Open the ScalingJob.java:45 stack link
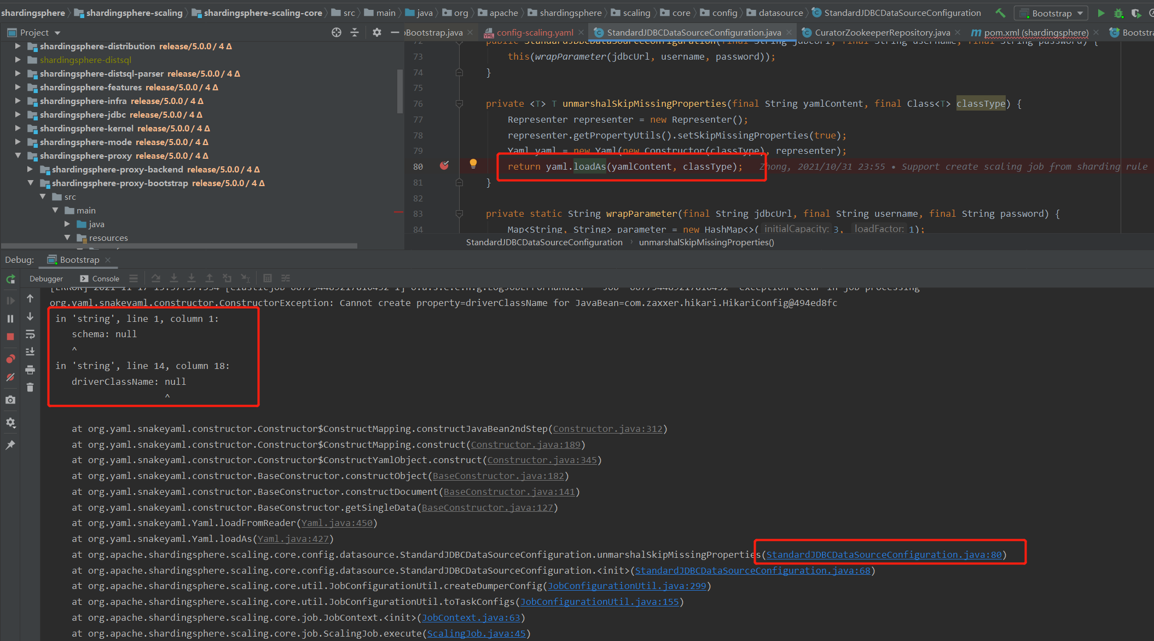Image resolution: width=1154 pixels, height=641 pixels. click(x=476, y=633)
